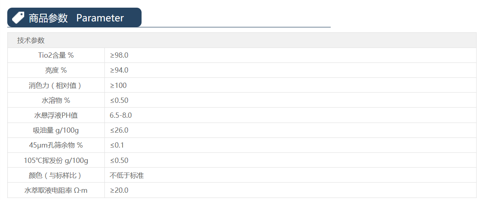
Task: Select the 吸油量 g/100g label cell
Action: pos(56,130)
